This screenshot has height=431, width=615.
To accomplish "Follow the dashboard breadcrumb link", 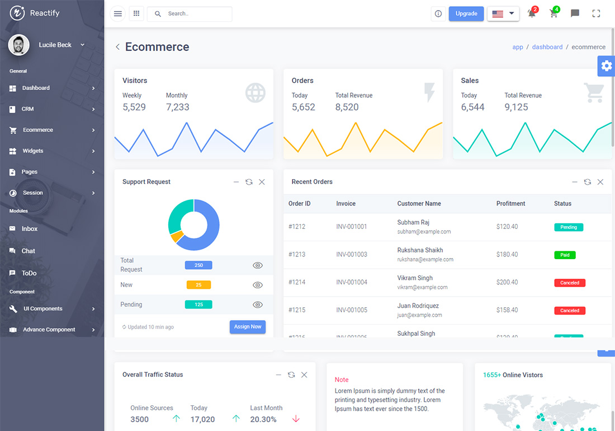I will pyautogui.click(x=547, y=47).
